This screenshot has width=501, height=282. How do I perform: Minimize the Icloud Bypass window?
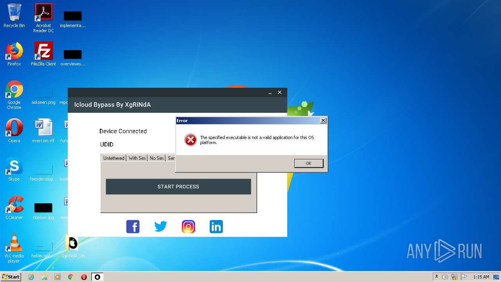[270, 93]
